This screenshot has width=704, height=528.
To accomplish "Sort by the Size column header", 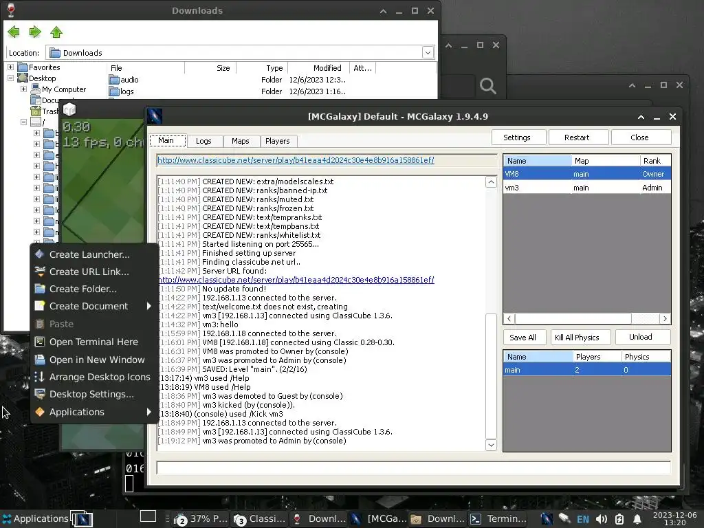I will [x=210, y=68].
